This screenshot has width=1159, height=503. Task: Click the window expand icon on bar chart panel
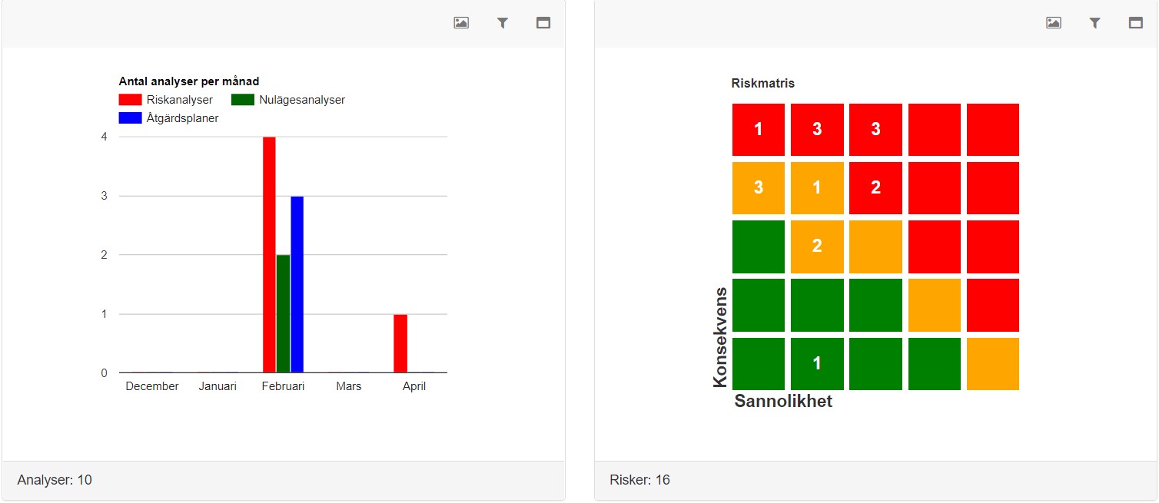click(x=543, y=23)
